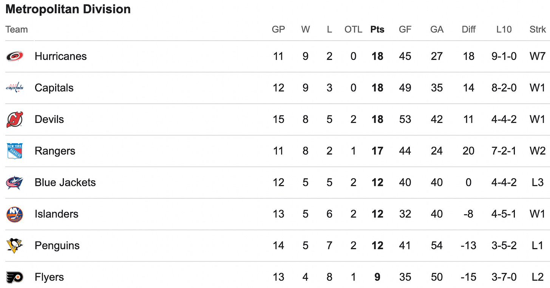This screenshot has height=288, width=550.
Task: Click the Blue Jackets team logo
Action: pyautogui.click(x=15, y=182)
